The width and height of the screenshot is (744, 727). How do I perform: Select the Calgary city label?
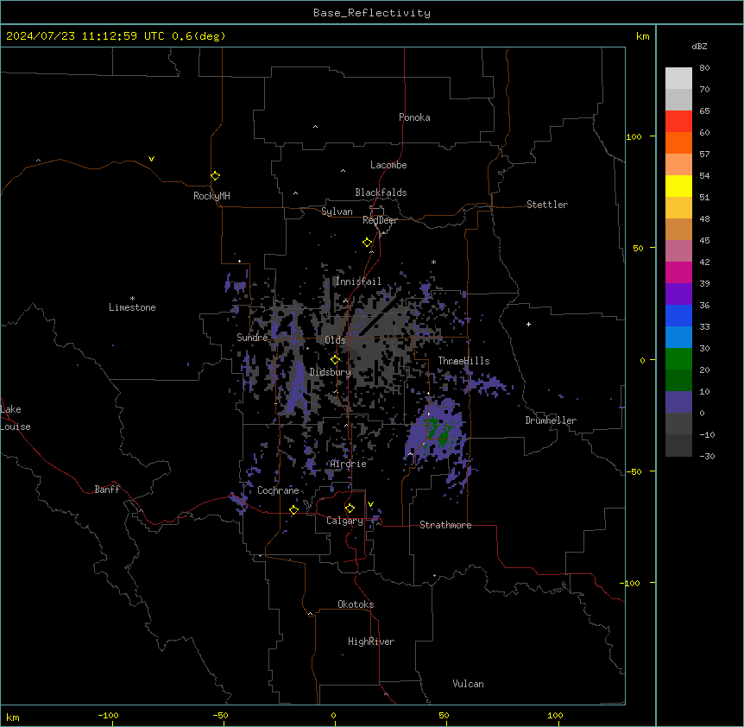tap(344, 521)
